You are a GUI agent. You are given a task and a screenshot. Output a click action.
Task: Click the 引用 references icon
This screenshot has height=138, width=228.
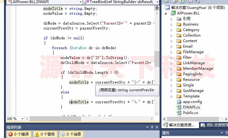pos(179,19)
